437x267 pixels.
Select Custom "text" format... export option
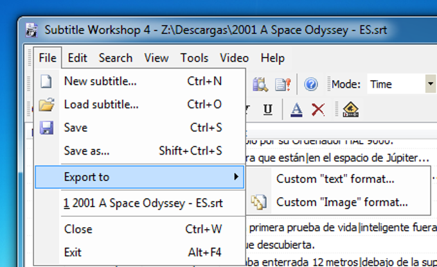338,178
